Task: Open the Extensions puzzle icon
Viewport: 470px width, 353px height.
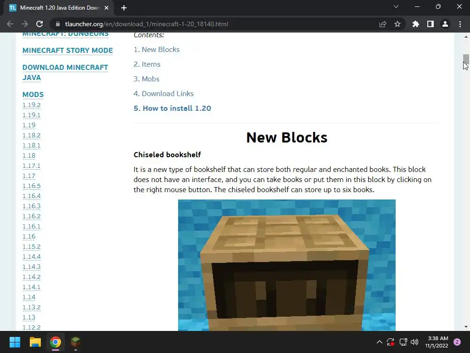Action: coord(416,24)
